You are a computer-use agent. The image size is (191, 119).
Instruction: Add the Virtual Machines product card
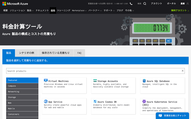point(64,86)
